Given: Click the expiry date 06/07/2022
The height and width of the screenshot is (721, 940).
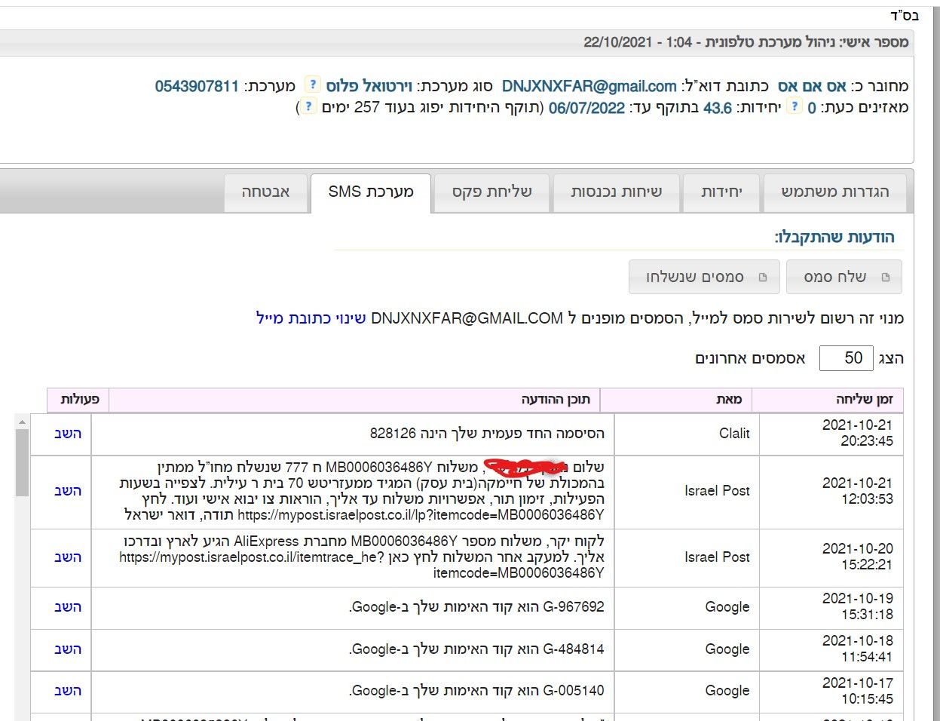Looking at the screenshot, I should click(586, 108).
